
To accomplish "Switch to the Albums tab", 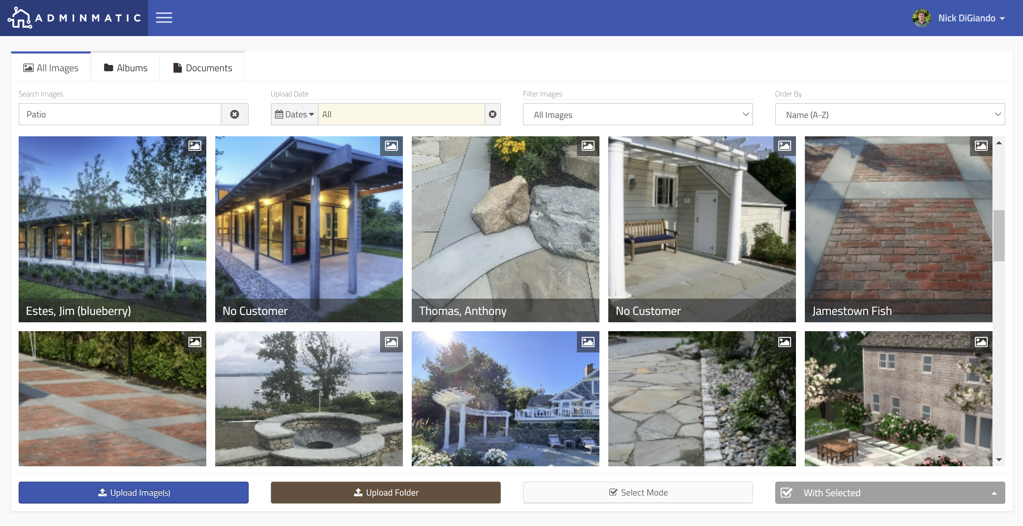I will 126,68.
